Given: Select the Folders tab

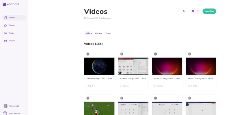Looking at the screenshot, I should 98,33.
